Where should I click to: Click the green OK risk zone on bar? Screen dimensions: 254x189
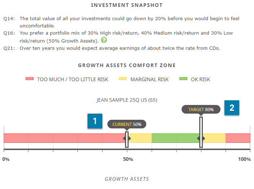[175, 138]
